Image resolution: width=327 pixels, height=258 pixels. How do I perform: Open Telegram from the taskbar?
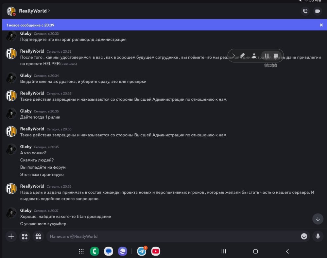tap(142, 251)
